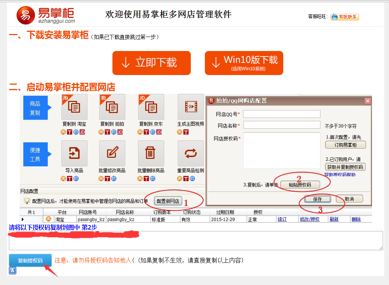Click the row selector arrow of the 淘宝 row
This screenshot has width=389, height=285.
click(x=23, y=219)
